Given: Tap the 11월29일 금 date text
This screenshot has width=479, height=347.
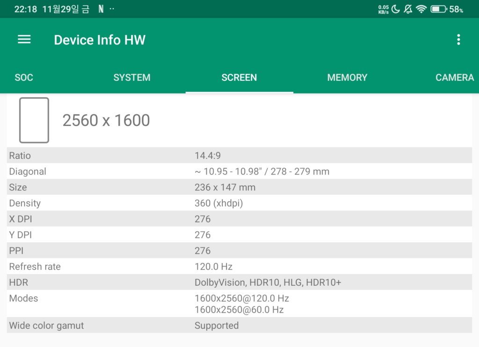Looking at the screenshot, I should [x=65, y=9].
